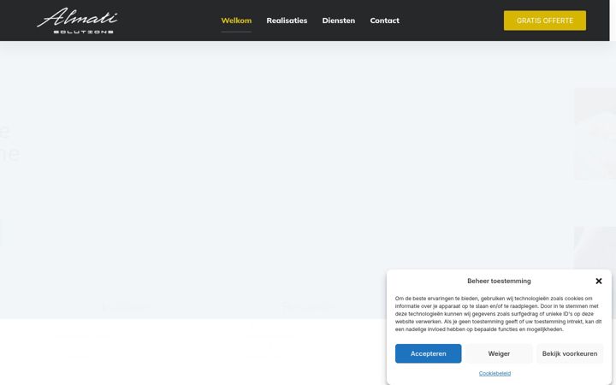
Task: Close the Beheer toestemming cookie dialog
Action: [598, 281]
